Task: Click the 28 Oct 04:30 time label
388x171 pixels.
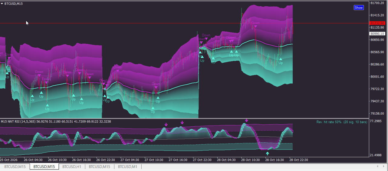Action: click(226, 160)
